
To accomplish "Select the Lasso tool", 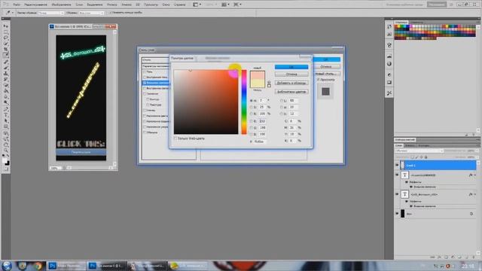I will tap(5, 38).
